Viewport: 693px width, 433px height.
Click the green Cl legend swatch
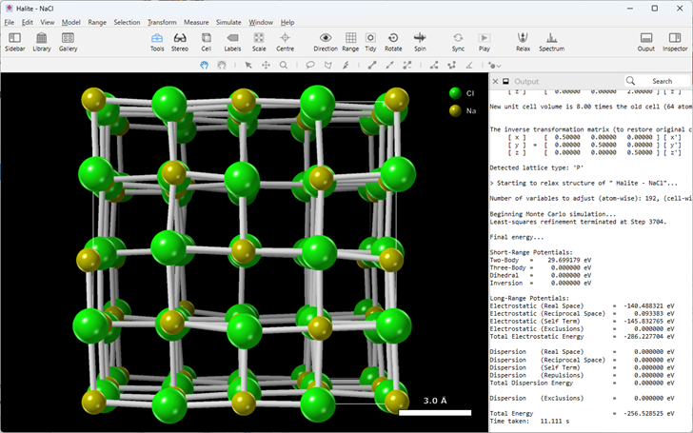pos(456,93)
